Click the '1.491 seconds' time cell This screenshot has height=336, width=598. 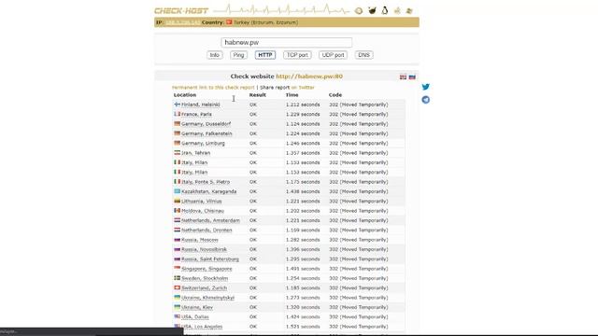(303, 269)
